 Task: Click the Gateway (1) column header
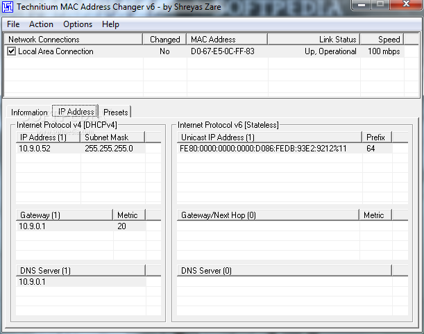(65, 215)
